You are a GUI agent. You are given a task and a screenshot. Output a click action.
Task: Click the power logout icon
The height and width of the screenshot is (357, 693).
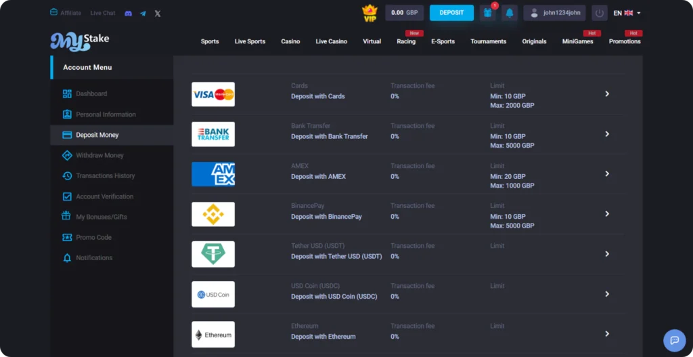600,13
